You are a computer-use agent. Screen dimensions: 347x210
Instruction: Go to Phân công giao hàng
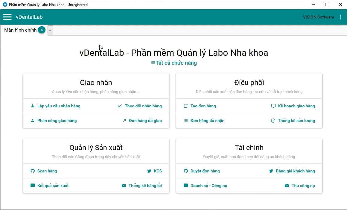[x=57, y=121]
